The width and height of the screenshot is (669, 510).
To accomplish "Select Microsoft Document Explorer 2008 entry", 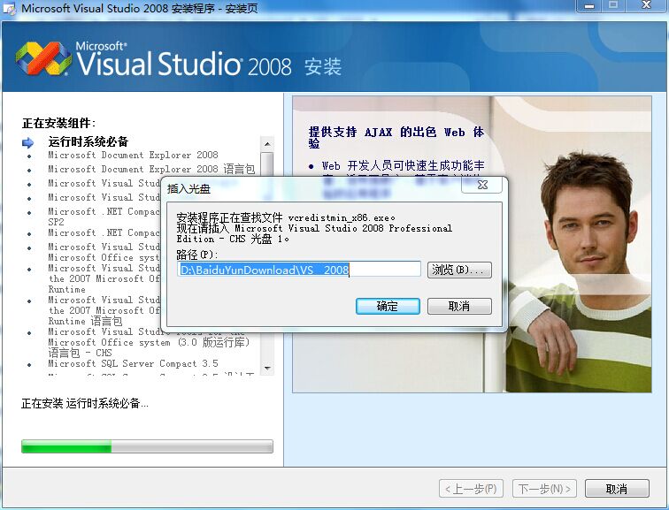I will tap(133, 155).
